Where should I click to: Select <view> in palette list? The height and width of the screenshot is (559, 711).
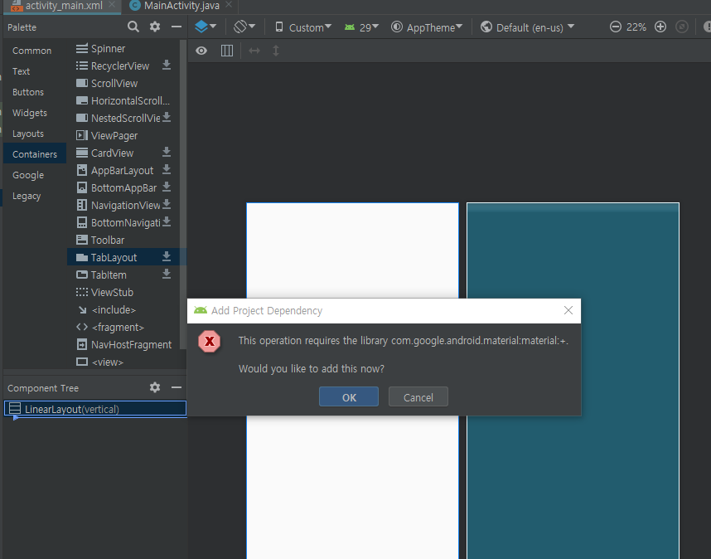(x=123, y=362)
